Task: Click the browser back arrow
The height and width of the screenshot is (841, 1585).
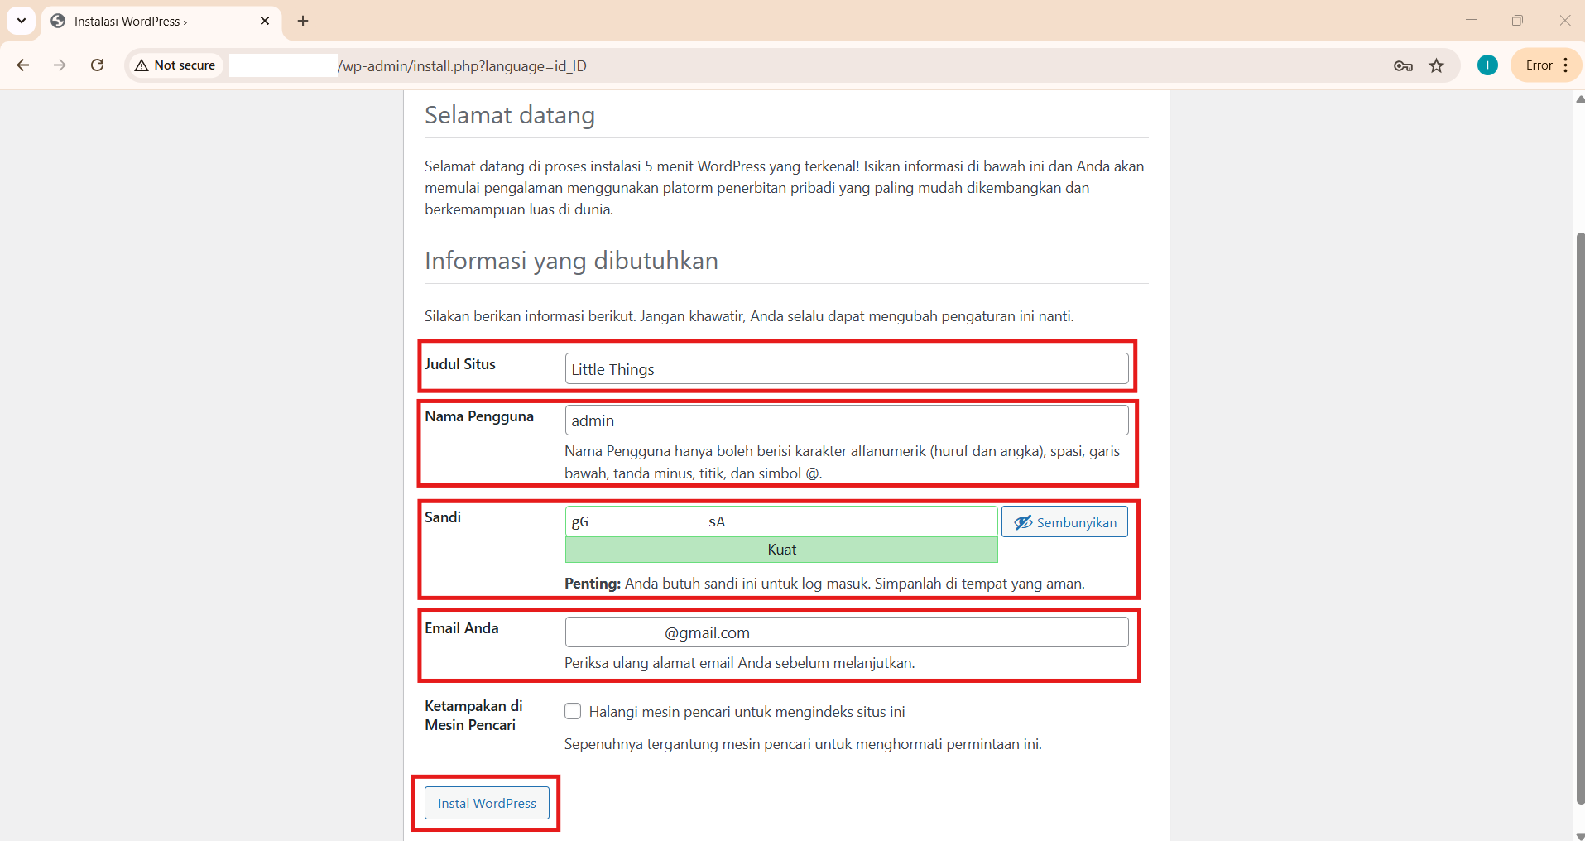Action: click(x=22, y=65)
